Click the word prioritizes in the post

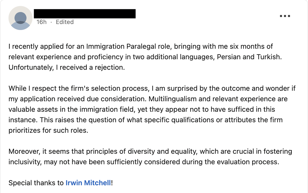coord(24,130)
